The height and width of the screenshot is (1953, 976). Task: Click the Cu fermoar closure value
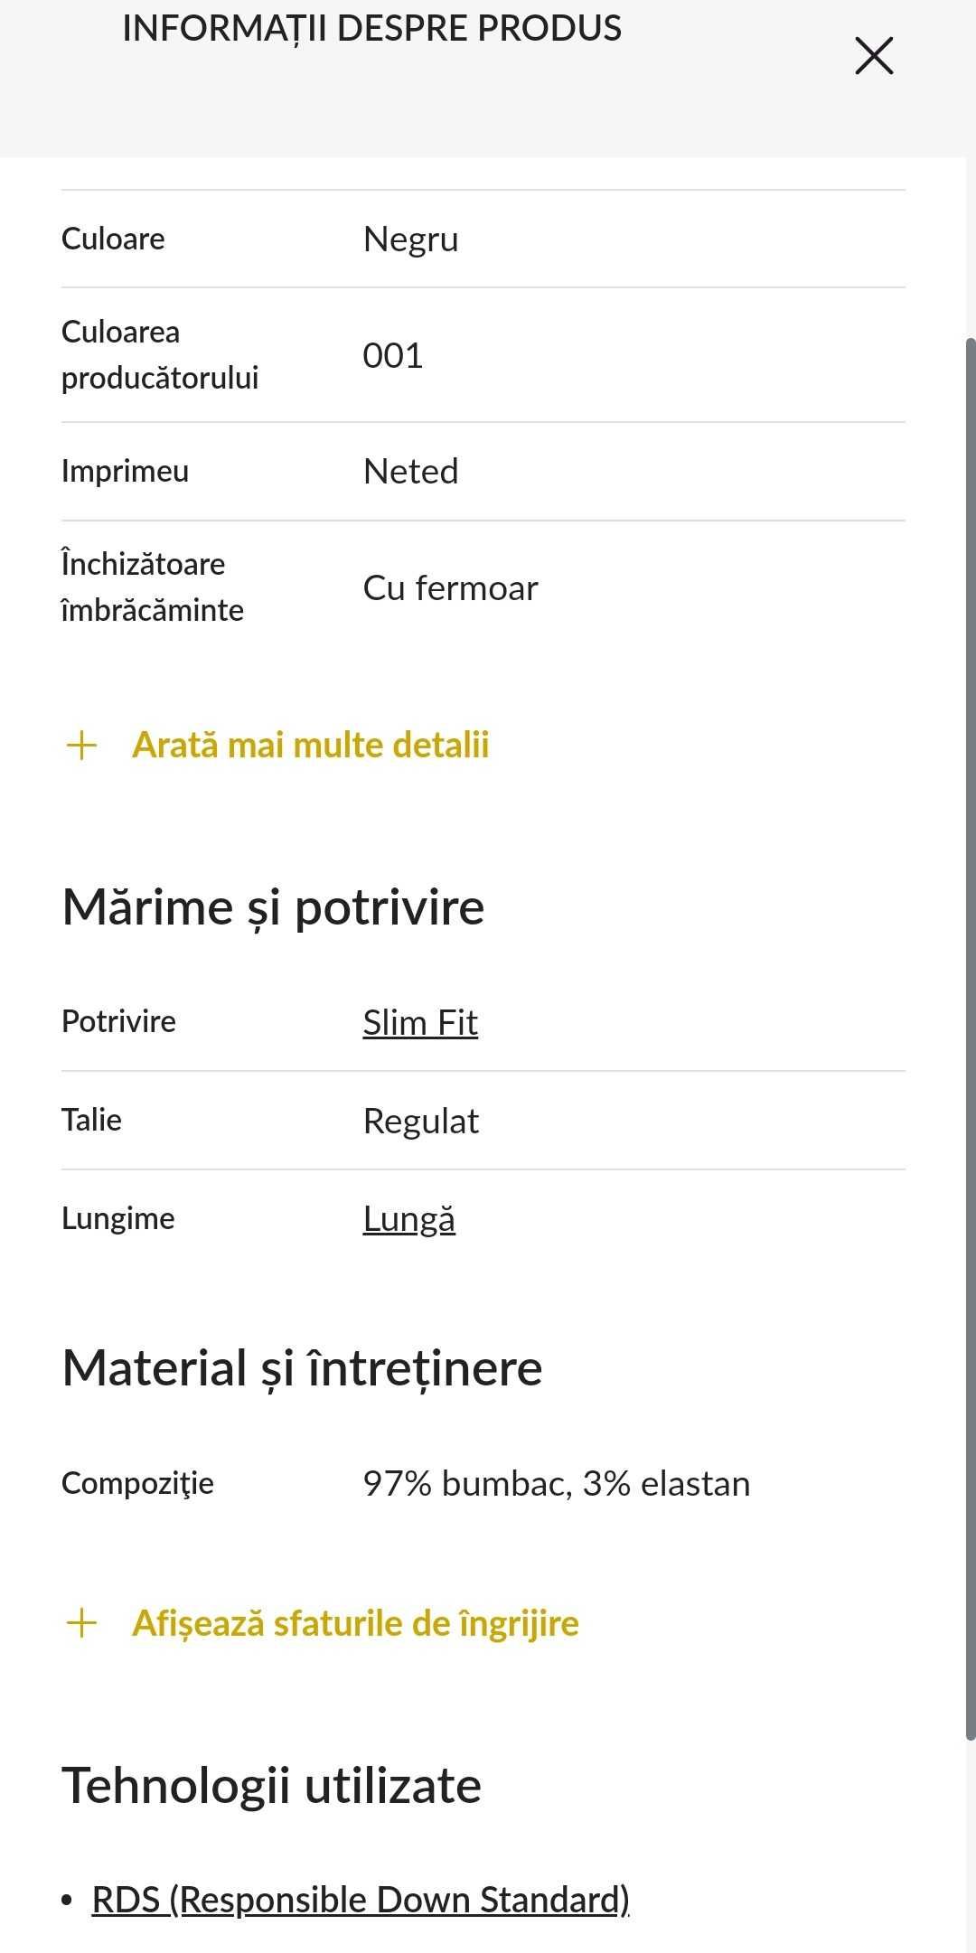450,588
